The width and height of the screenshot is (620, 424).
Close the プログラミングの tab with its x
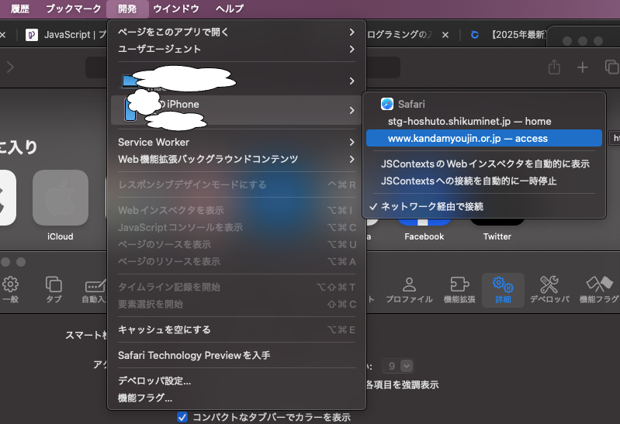tap(445, 35)
